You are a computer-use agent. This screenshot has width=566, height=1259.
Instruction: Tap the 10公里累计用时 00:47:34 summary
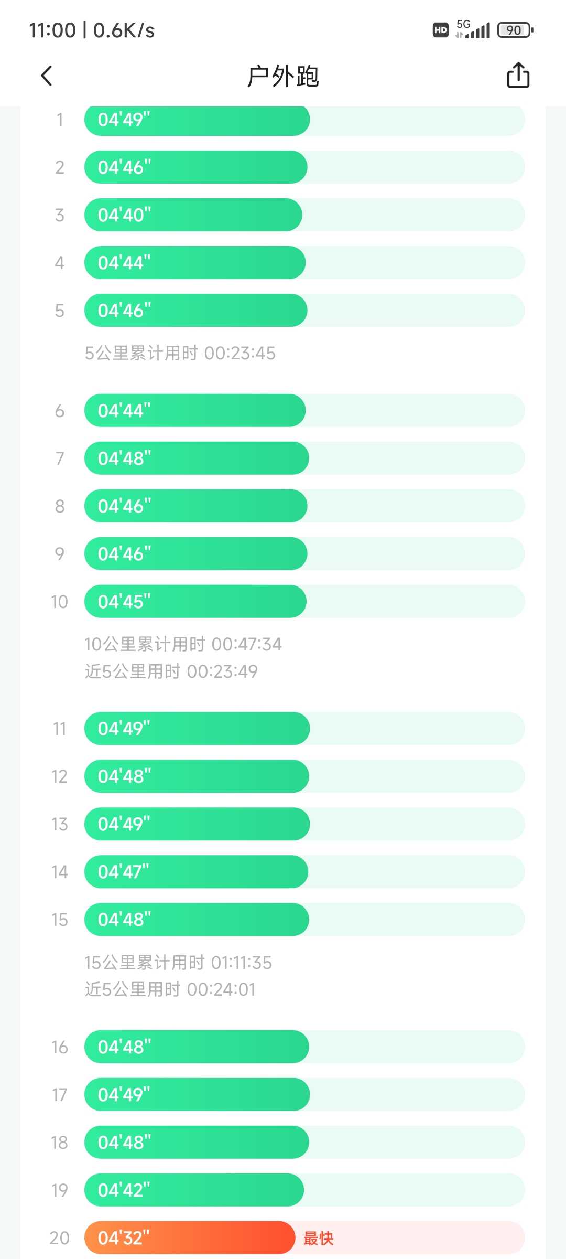click(183, 644)
